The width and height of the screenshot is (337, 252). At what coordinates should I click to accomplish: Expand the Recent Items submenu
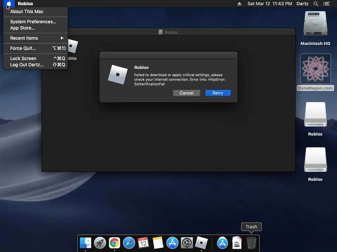pyautogui.click(x=36, y=38)
